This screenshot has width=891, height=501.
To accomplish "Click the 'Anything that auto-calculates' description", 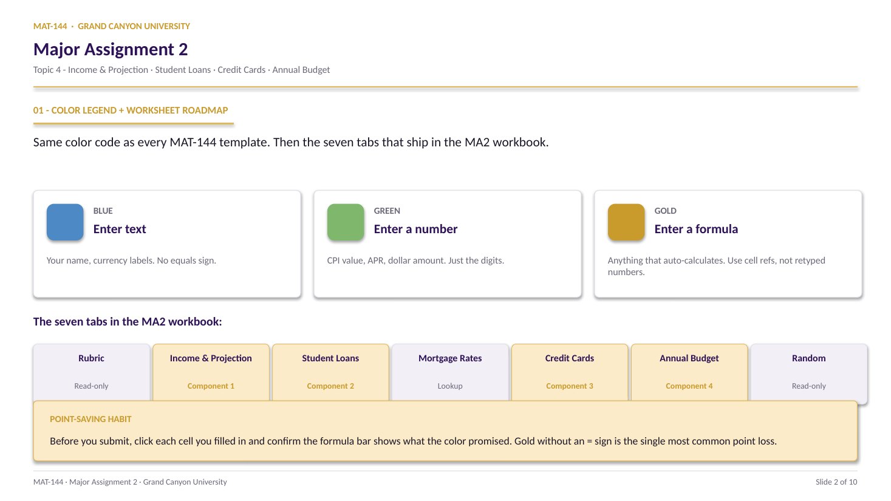I will pyautogui.click(x=717, y=266).
